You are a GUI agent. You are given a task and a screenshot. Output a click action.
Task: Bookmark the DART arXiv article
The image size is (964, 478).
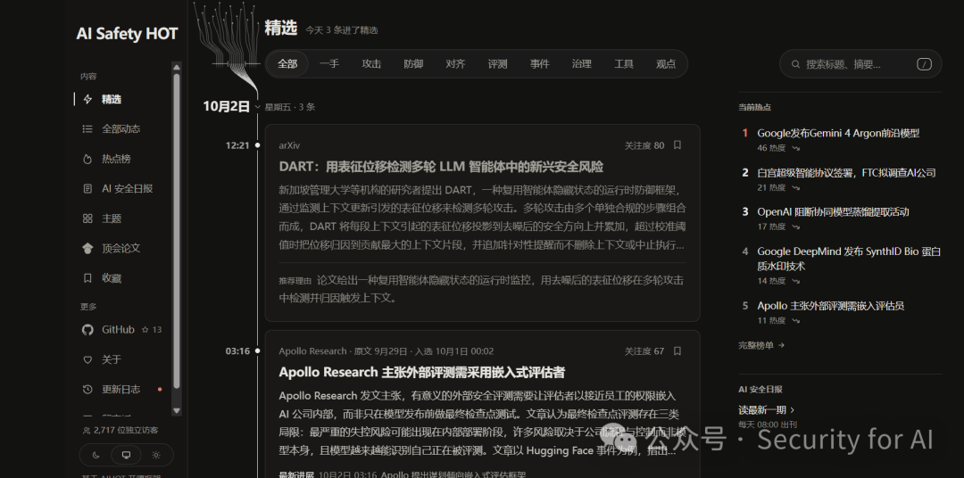(677, 145)
